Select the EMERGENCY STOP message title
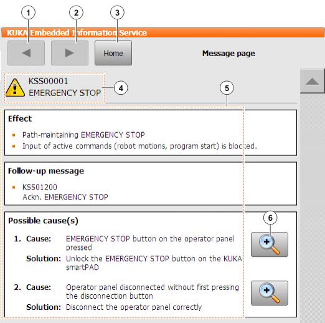 click(65, 93)
